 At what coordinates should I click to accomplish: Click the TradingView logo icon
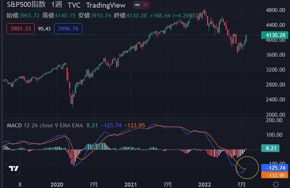pyautogui.click(x=13, y=168)
